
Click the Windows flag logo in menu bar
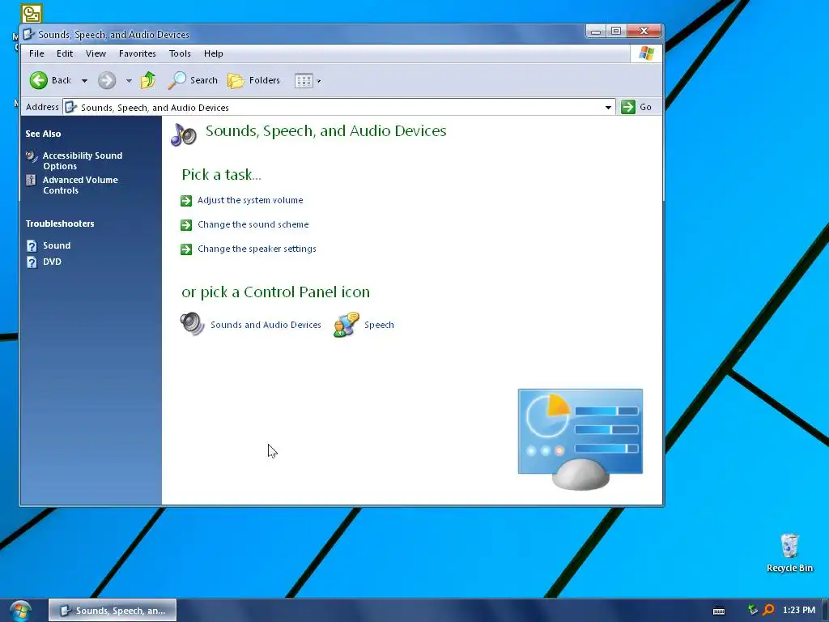(646, 53)
